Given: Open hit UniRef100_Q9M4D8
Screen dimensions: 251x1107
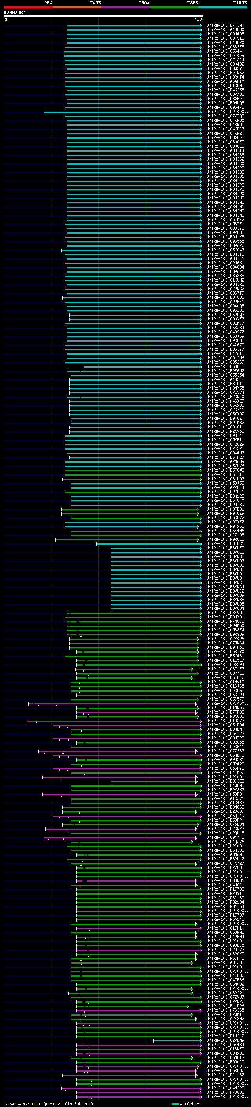Looking at the screenshot, I should click(x=225, y=34).
